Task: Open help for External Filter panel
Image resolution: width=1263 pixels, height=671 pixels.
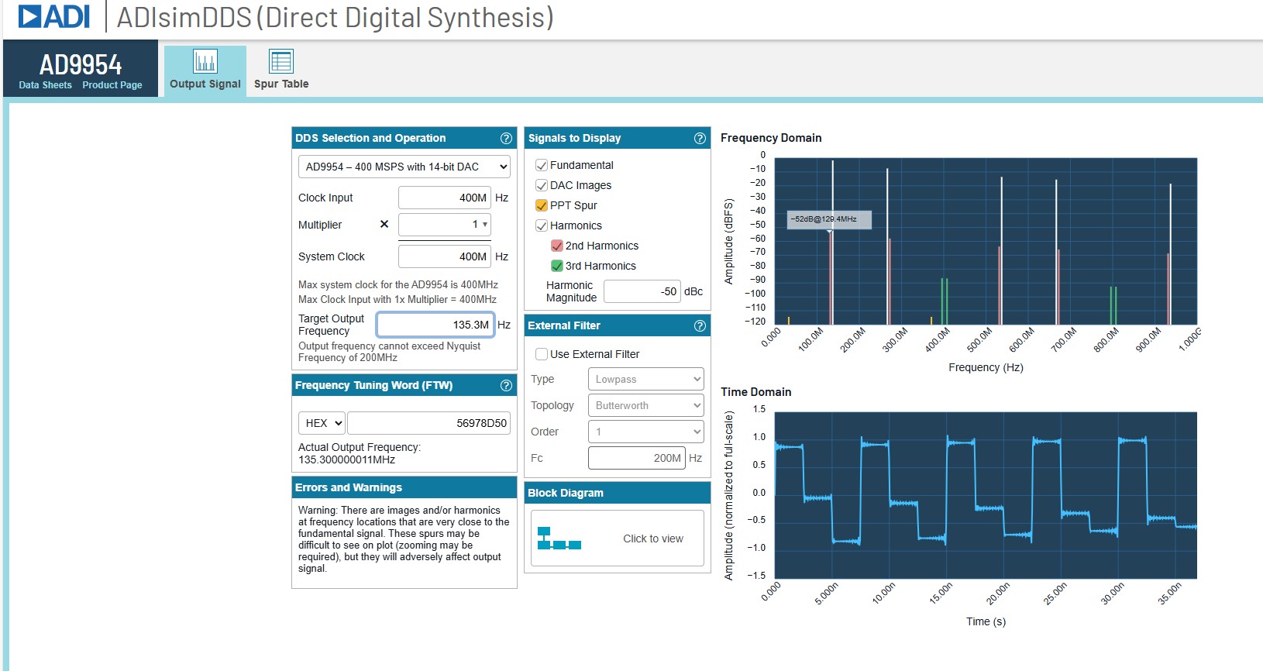Action: pyautogui.click(x=700, y=326)
